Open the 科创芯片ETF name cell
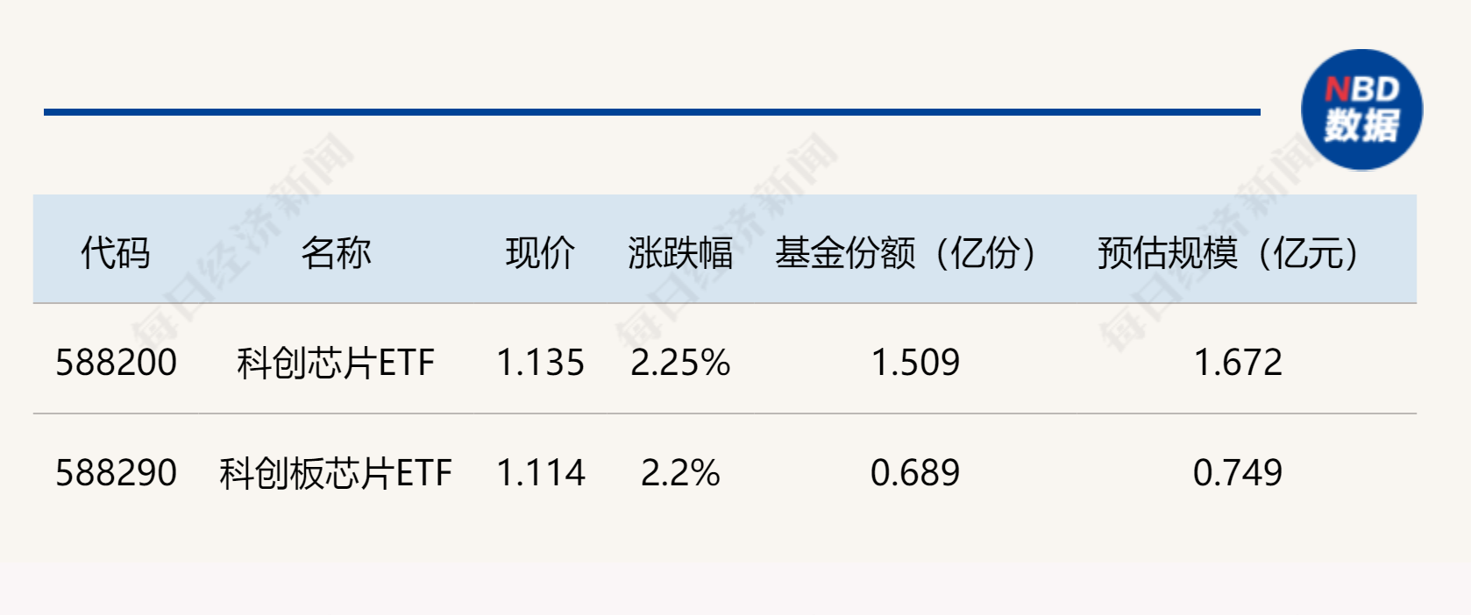 (336, 363)
